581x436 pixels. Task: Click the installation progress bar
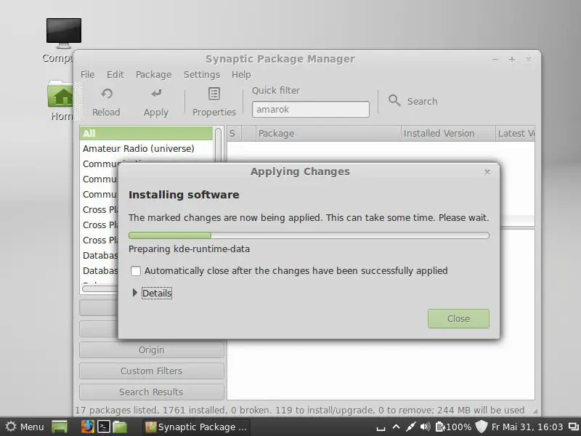coord(309,235)
